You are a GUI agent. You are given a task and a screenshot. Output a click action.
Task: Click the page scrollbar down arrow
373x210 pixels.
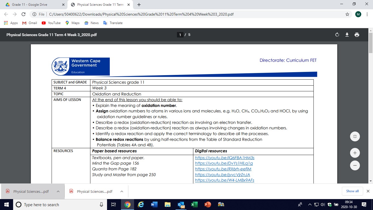[x=371, y=181]
